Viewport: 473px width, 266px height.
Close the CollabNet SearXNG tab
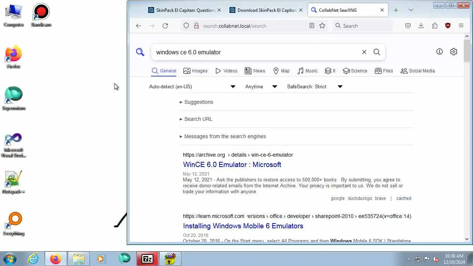382,10
